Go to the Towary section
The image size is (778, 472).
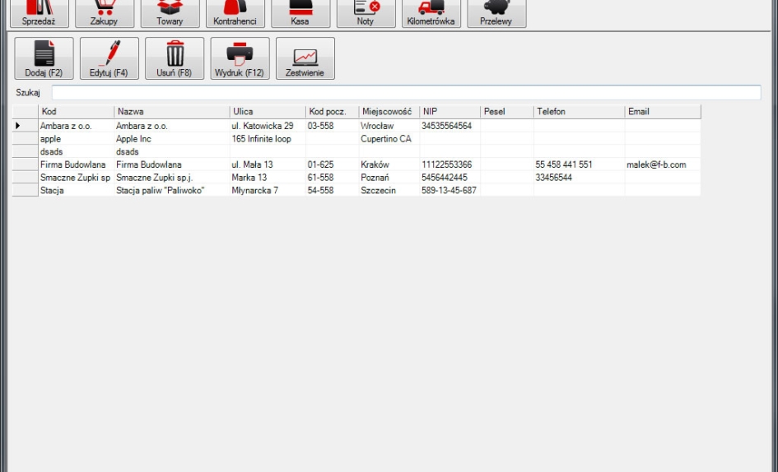click(170, 13)
